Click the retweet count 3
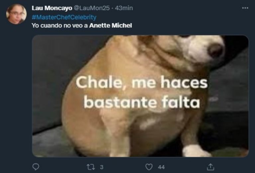 (102, 167)
